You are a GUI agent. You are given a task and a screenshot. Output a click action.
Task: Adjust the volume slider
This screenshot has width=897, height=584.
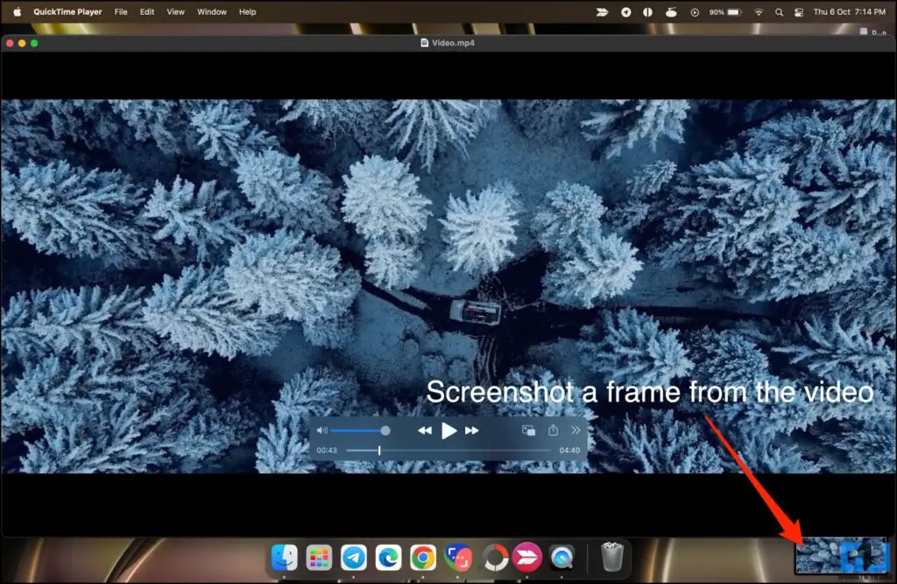[x=385, y=430]
